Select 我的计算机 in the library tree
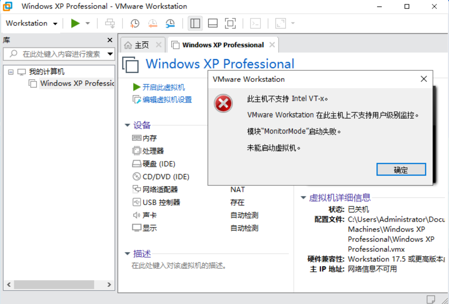This screenshot has width=449, height=304. click(x=47, y=72)
